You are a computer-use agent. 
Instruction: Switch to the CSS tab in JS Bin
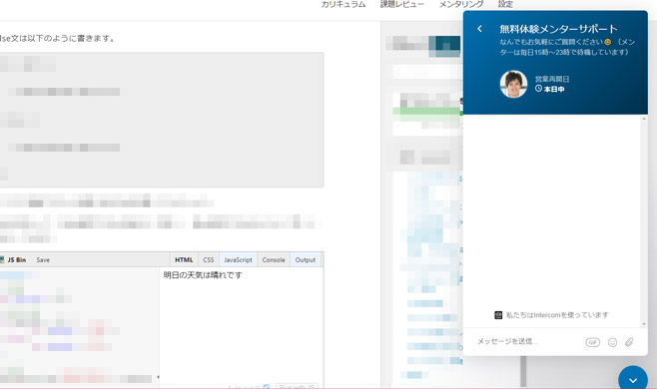[x=209, y=259]
